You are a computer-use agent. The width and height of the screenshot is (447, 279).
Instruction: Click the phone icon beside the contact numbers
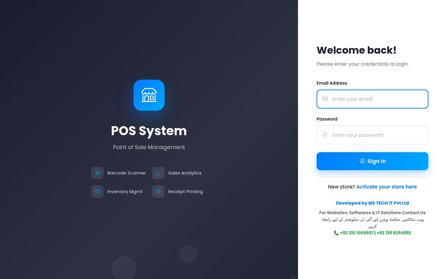(x=336, y=233)
